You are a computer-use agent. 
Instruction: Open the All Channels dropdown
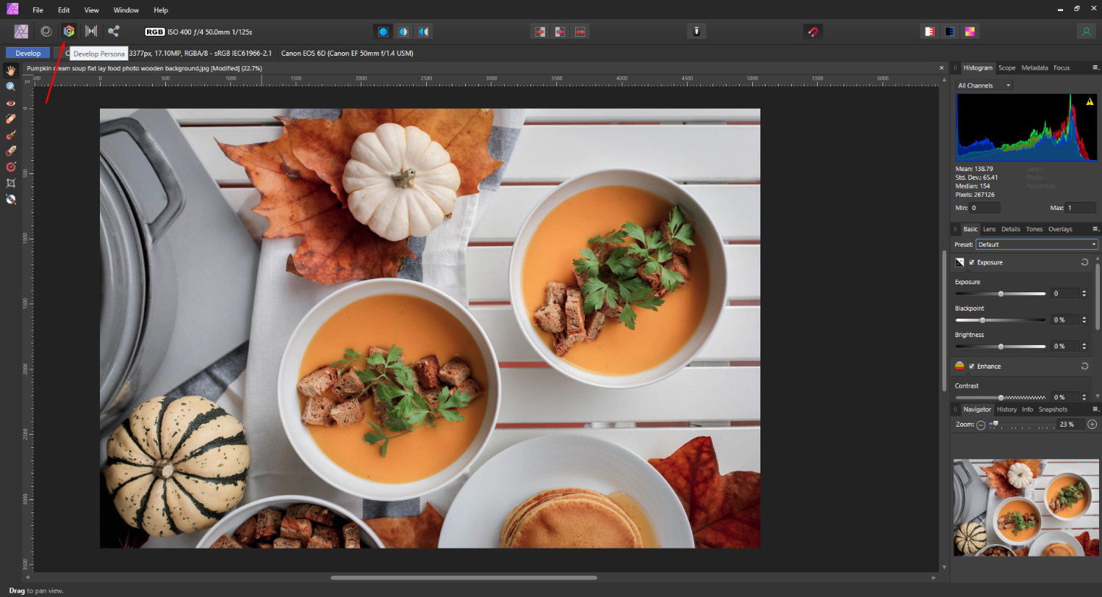984,85
